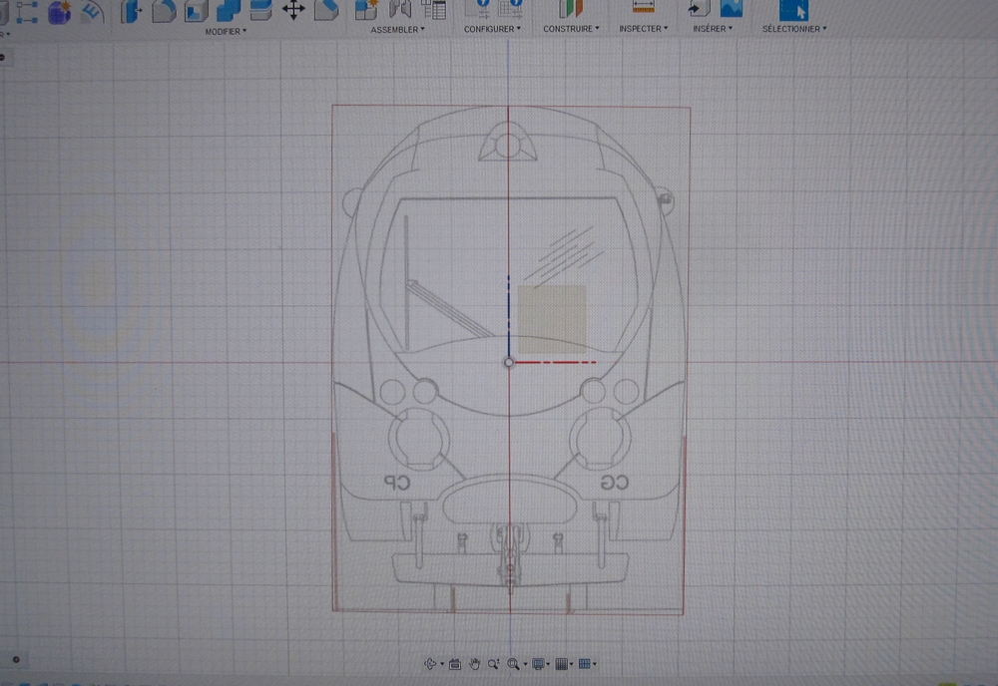Click the Insert Derive arrow icon
This screenshot has height=686, width=998.
[699, 8]
